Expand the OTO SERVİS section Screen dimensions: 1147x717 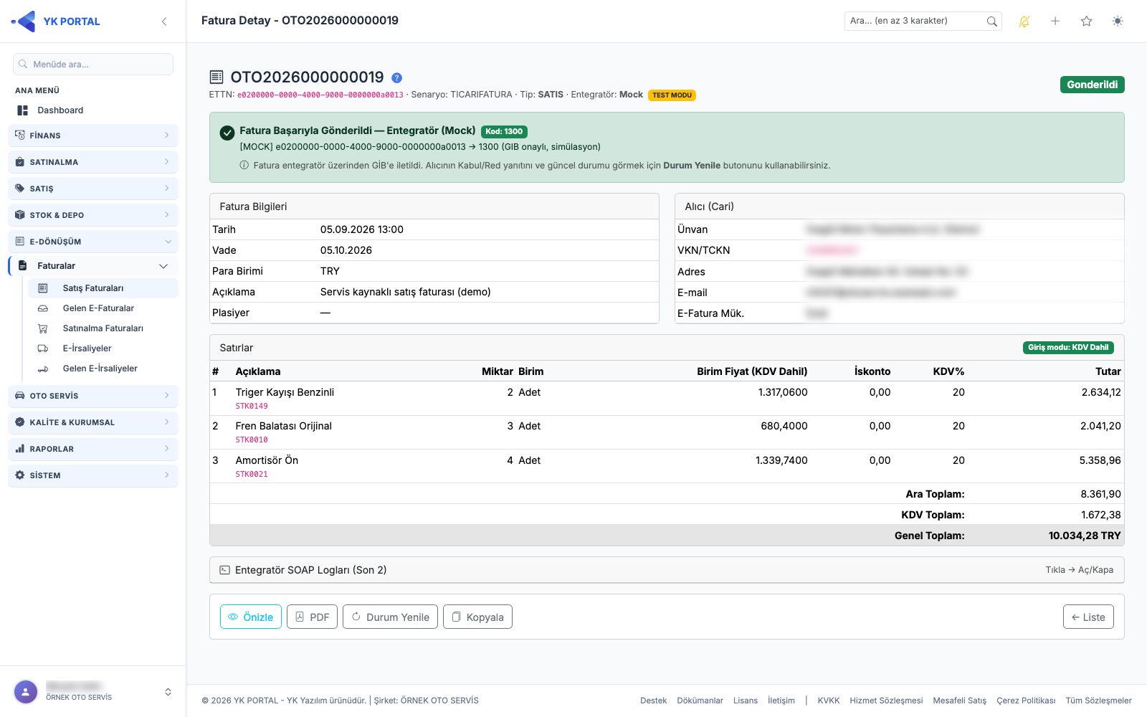click(x=93, y=396)
